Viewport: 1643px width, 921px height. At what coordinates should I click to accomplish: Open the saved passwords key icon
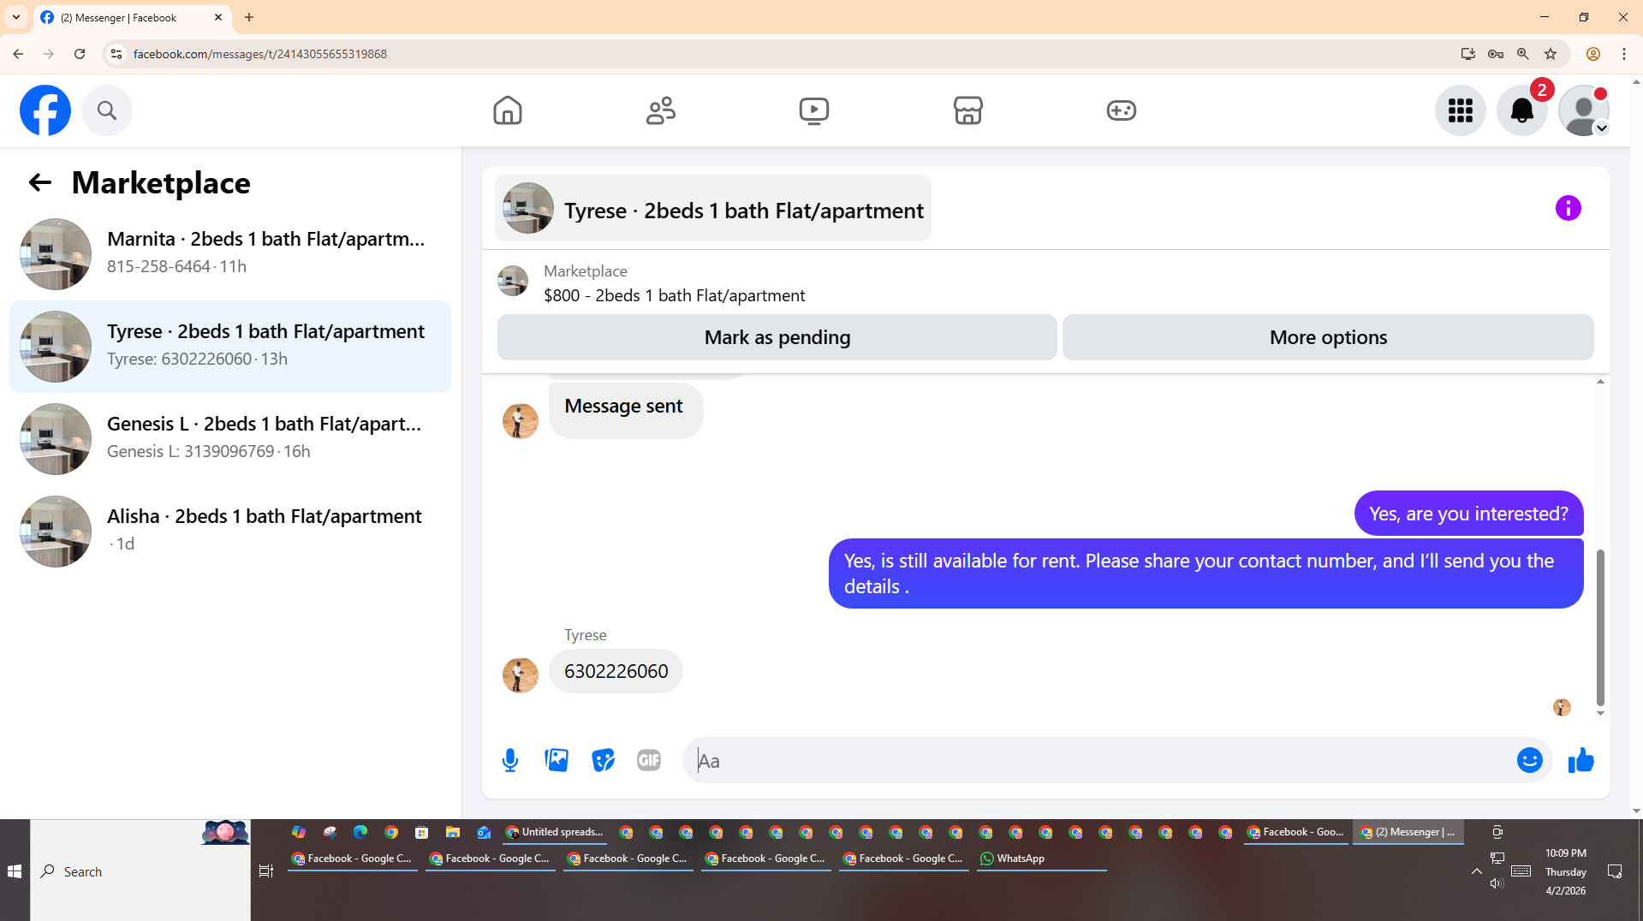(1496, 54)
